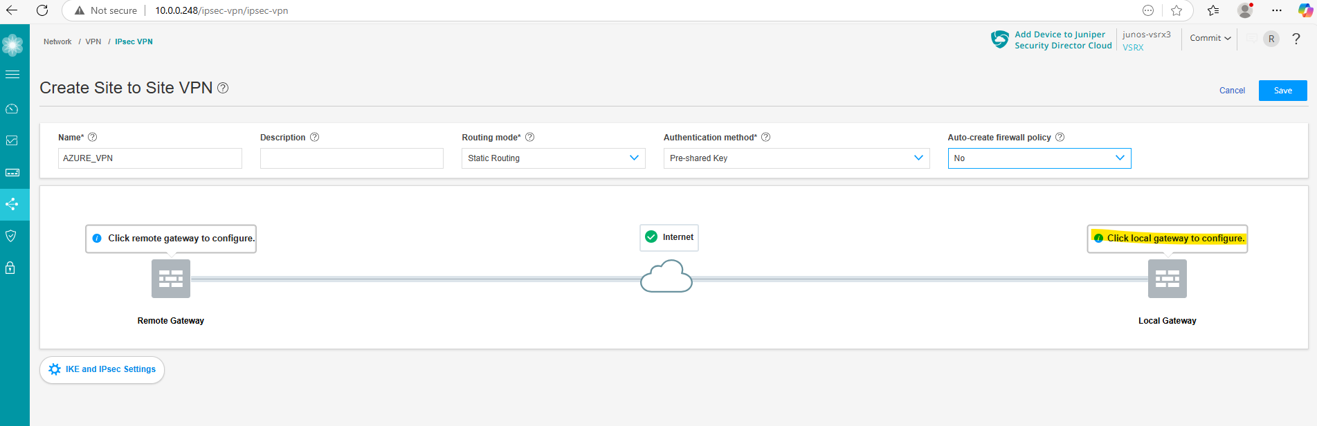Click the VPN breadcrumb

(93, 41)
